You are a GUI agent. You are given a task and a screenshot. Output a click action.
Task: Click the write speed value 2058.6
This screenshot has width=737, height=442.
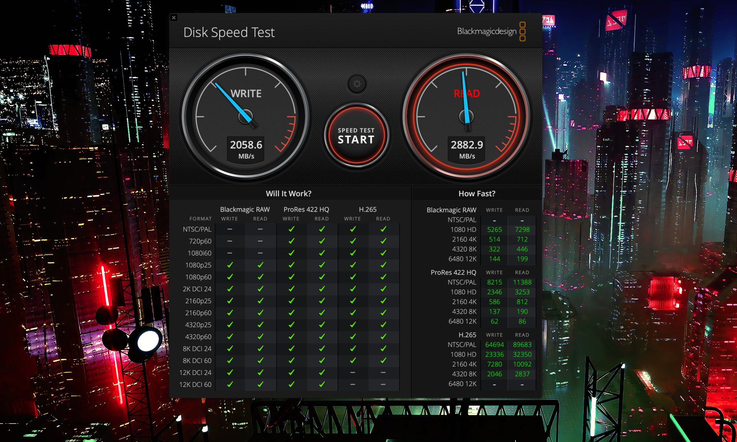coord(246,145)
